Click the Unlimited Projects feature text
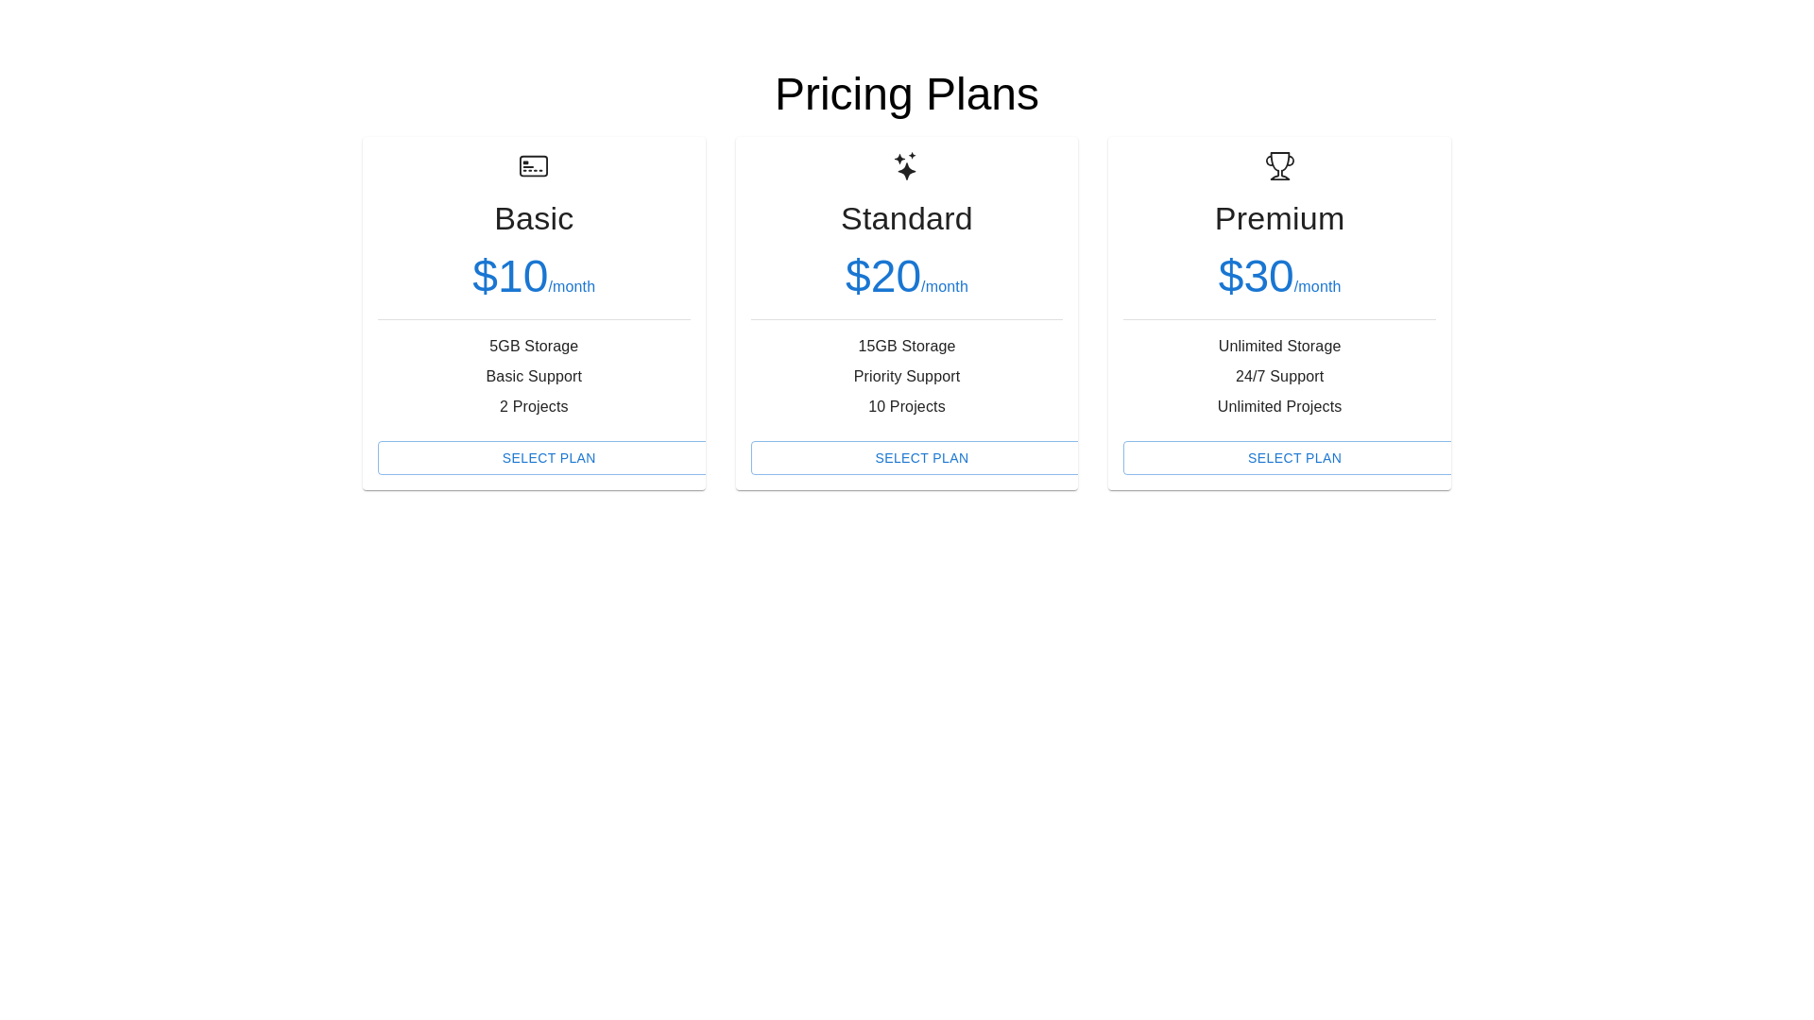 tap(1279, 407)
